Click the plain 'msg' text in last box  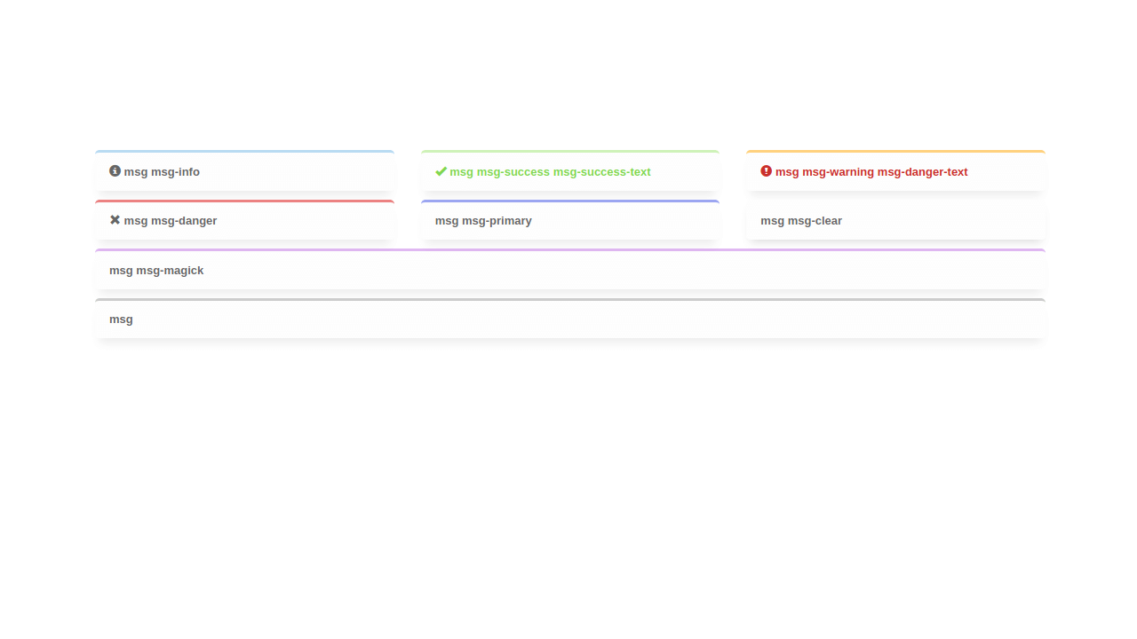[x=121, y=319]
